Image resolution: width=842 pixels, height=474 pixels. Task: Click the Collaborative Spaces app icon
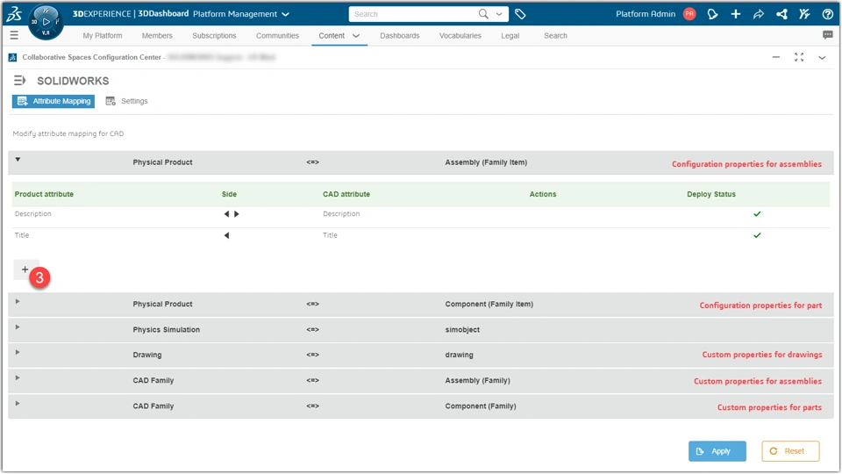tap(13, 57)
